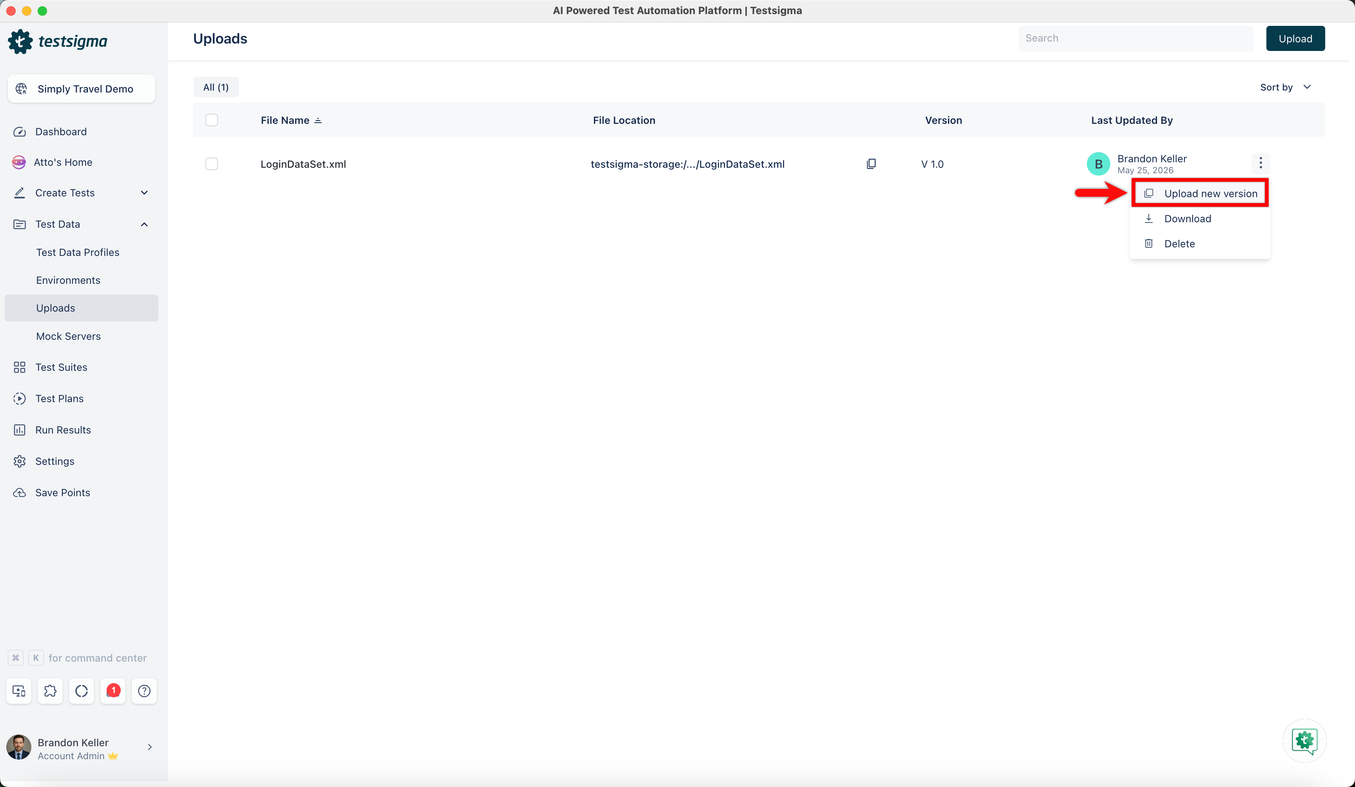
Task: Open Test Suites page
Action: pos(61,367)
